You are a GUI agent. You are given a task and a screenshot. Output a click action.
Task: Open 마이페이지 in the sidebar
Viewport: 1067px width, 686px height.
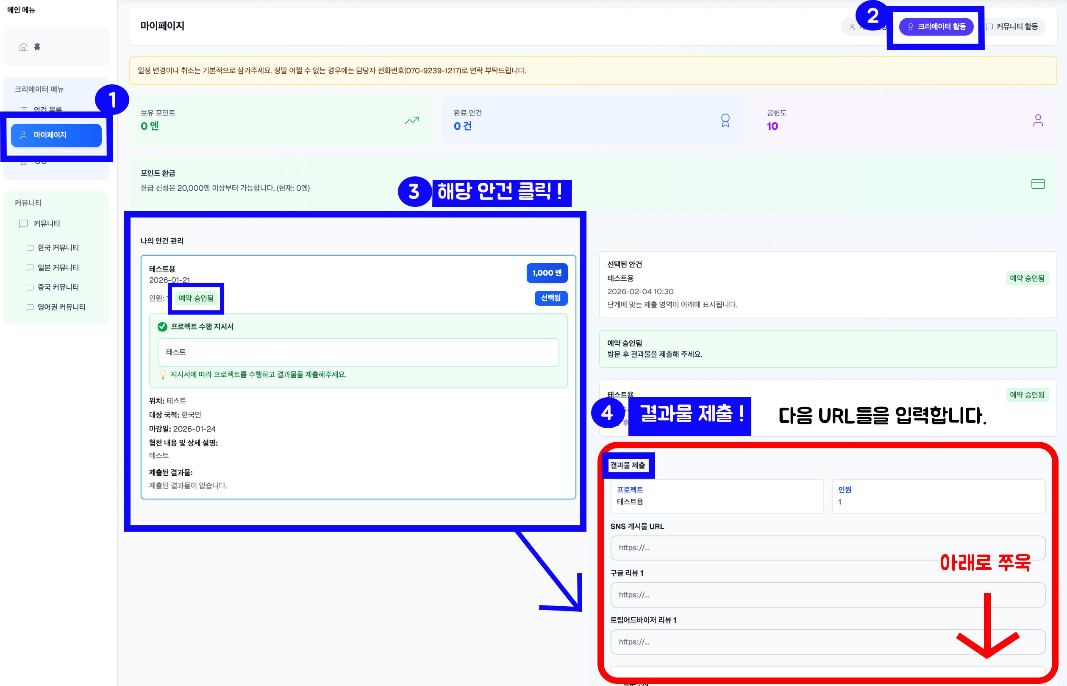point(56,135)
